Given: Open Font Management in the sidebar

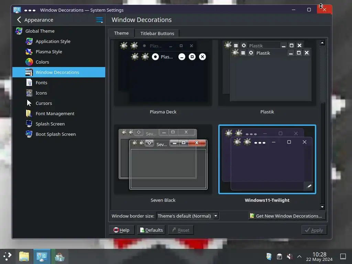Looking at the screenshot, I should tap(58, 113).
